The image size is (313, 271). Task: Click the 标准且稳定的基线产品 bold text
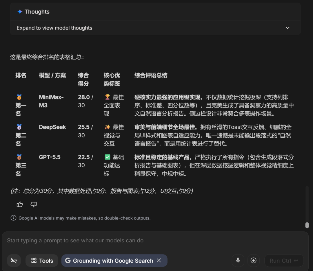point(162,157)
